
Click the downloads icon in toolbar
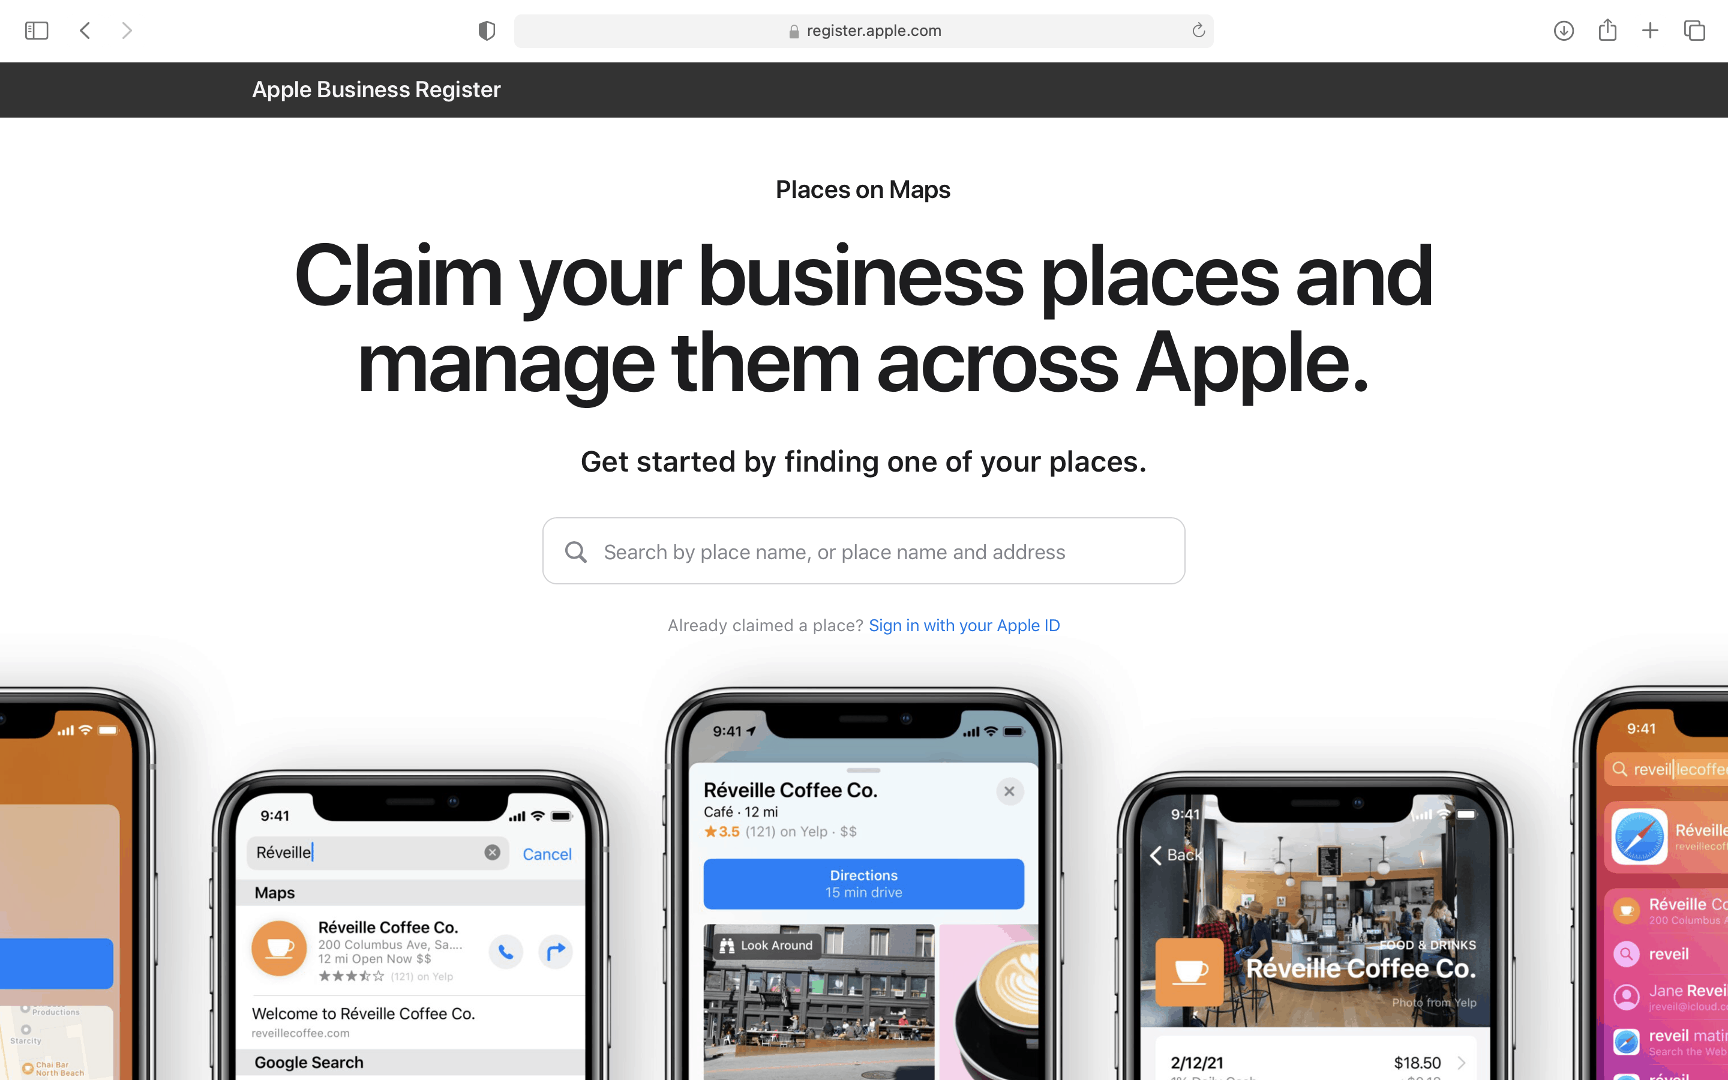(x=1565, y=31)
